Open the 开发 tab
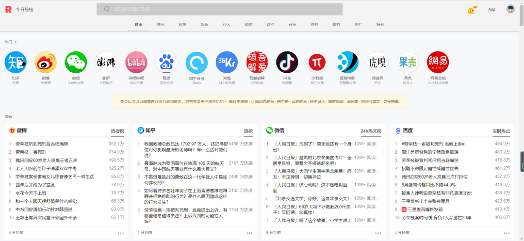Image resolution: width=524 pixels, height=241 pixels. (x=293, y=25)
